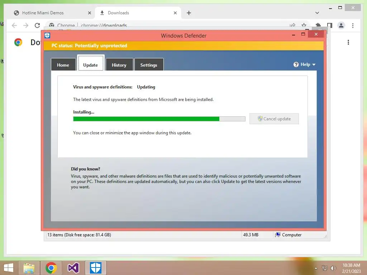Click the green installation progress bar

pos(159,119)
